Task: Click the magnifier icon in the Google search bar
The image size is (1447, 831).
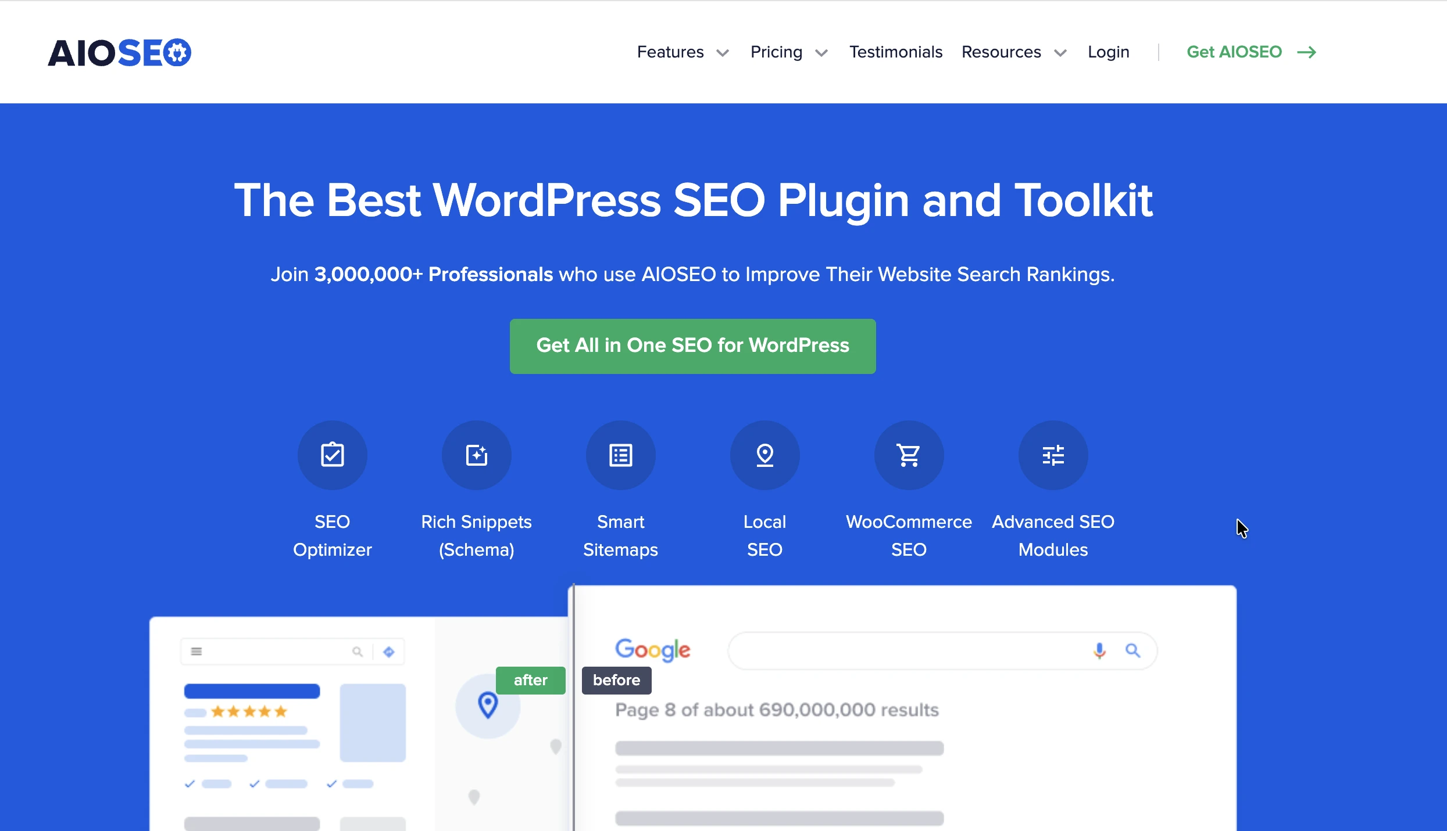Action: pyautogui.click(x=1133, y=650)
